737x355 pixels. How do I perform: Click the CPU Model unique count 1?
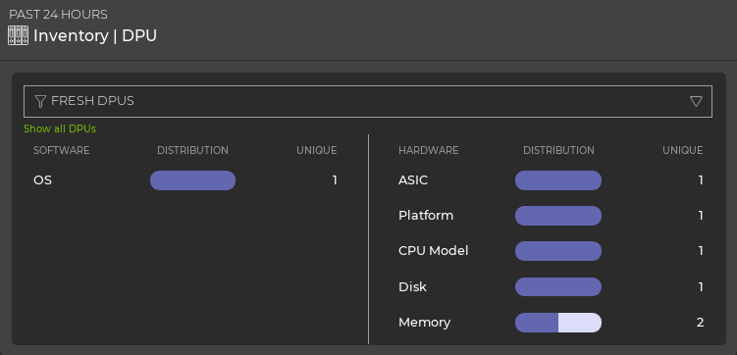tap(701, 251)
